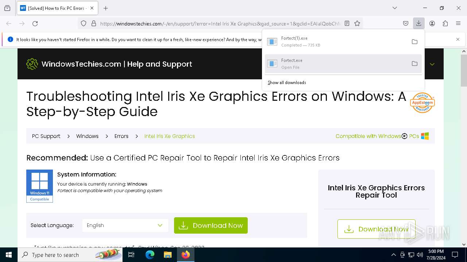467x262 pixels.
Task: Bookmark this page with the star
Action: (x=357, y=24)
